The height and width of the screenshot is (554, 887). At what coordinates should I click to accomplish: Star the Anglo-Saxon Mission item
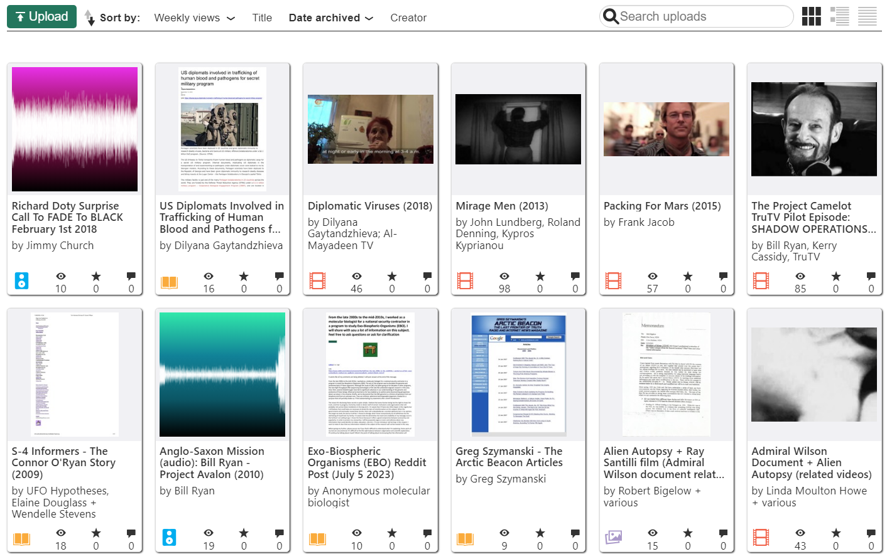(x=244, y=533)
